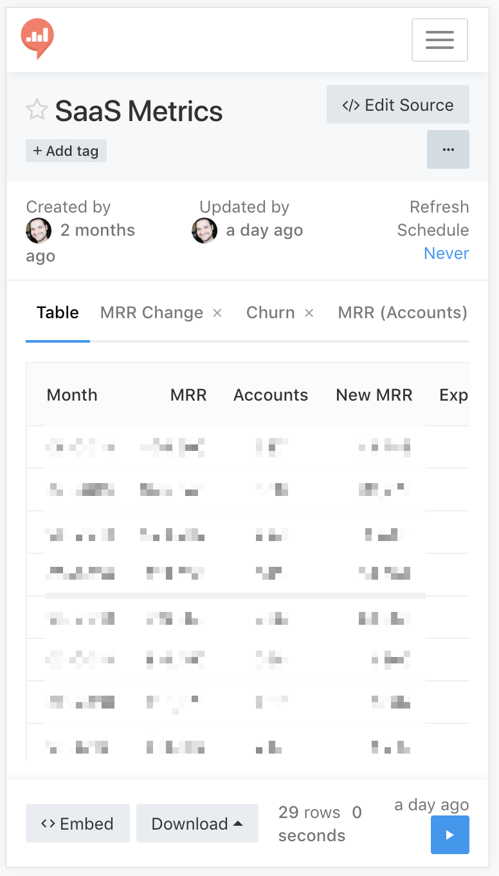Click the creator's avatar picture
The height and width of the screenshot is (876, 499).
pos(39,231)
